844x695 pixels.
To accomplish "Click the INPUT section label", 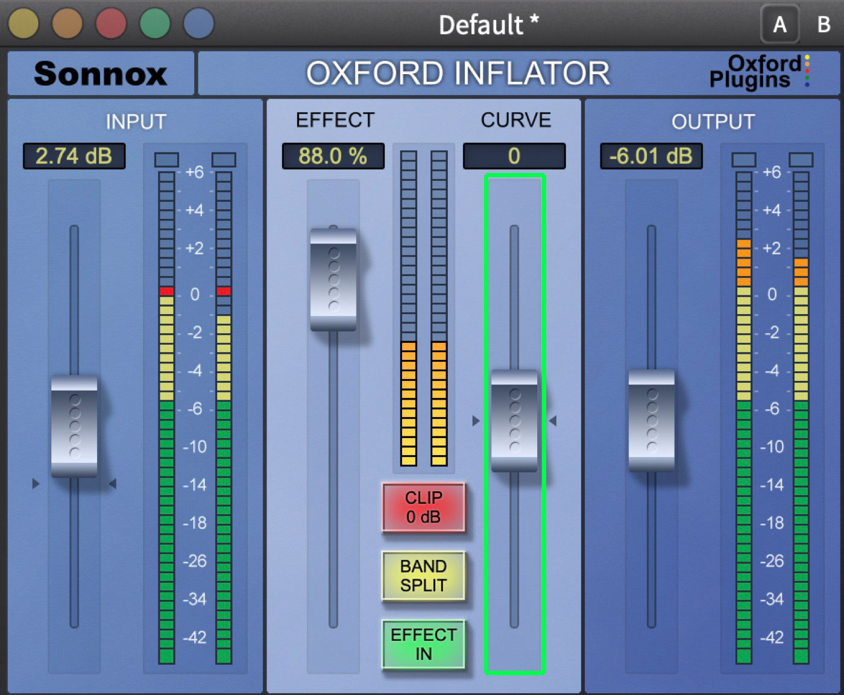I will point(136,122).
